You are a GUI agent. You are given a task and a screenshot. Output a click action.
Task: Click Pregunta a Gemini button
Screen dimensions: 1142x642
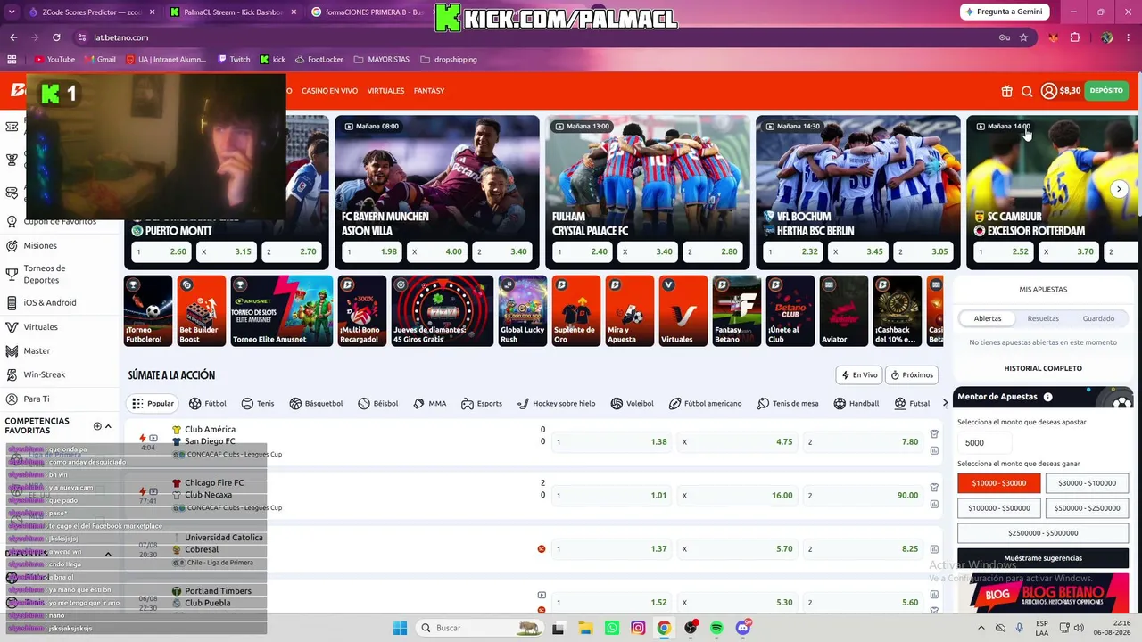tap(1004, 12)
